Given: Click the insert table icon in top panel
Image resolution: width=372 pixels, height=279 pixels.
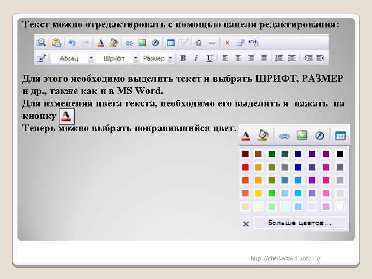Looking at the screenshot, I should (171, 43).
